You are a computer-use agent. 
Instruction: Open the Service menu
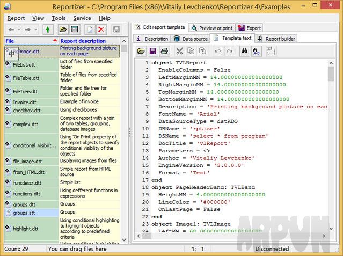click(x=82, y=18)
